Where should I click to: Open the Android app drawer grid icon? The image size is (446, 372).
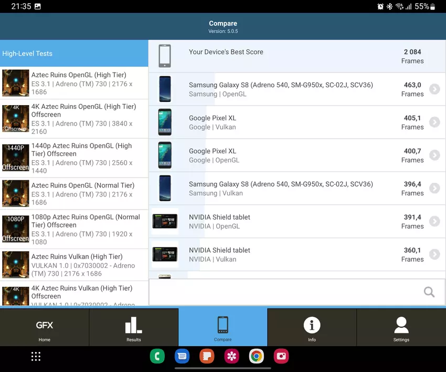tap(36, 356)
